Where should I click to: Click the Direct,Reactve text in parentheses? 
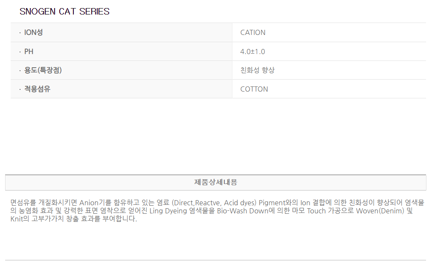tap(195, 202)
